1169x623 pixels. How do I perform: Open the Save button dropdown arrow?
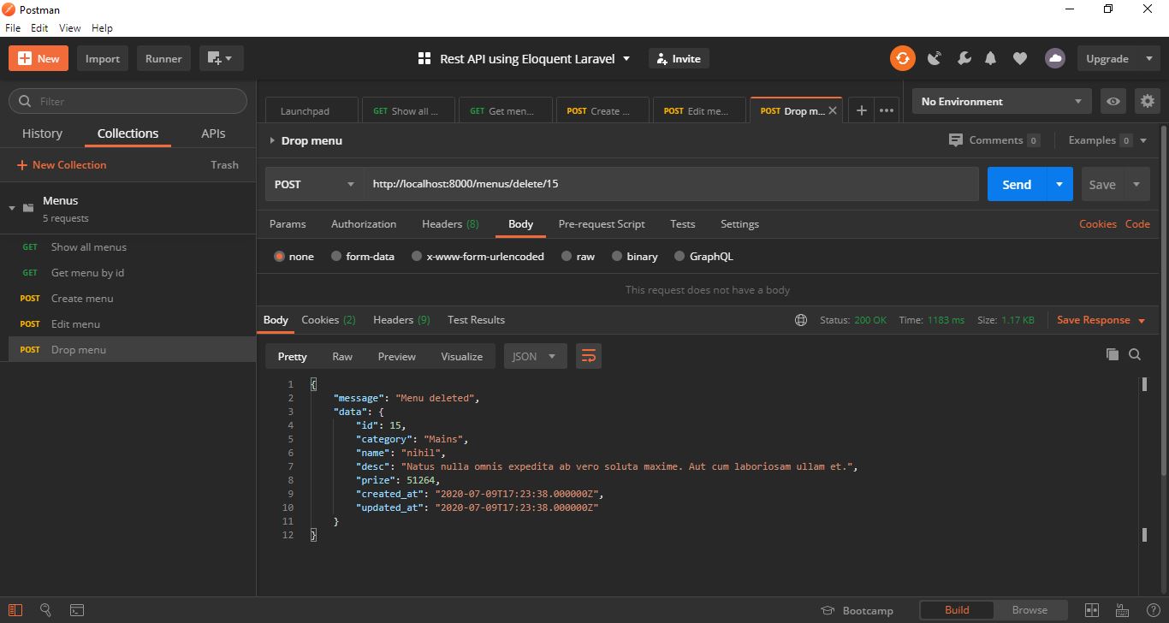1136,184
